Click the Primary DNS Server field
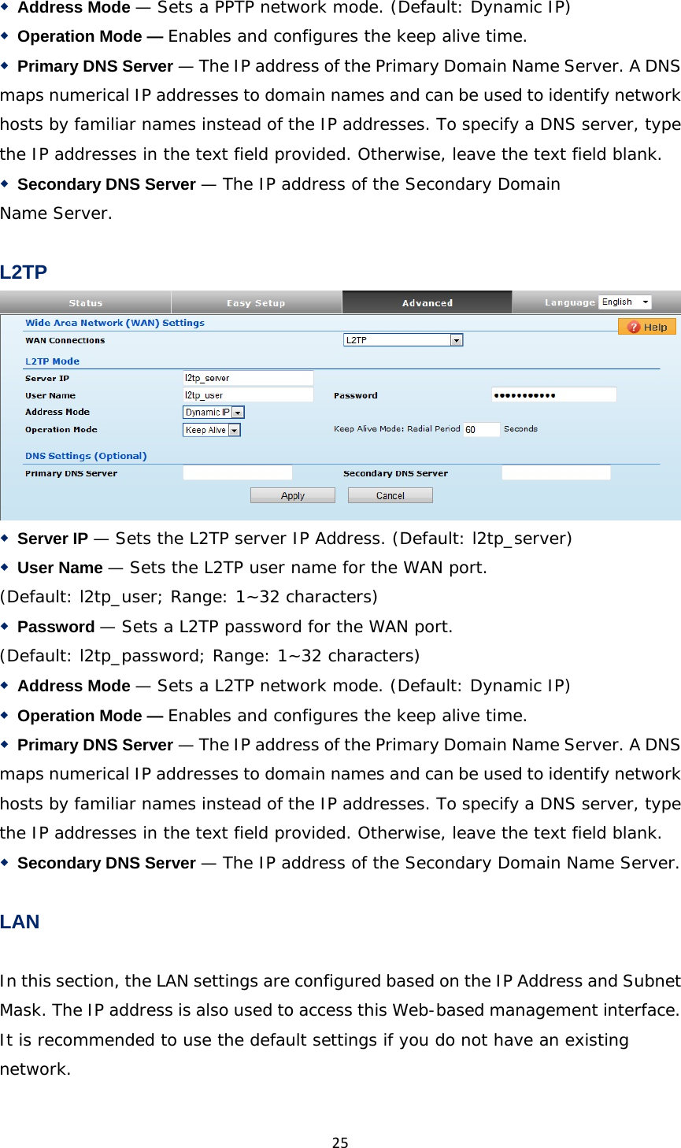The width and height of the screenshot is (681, 1148). (237, 473)
